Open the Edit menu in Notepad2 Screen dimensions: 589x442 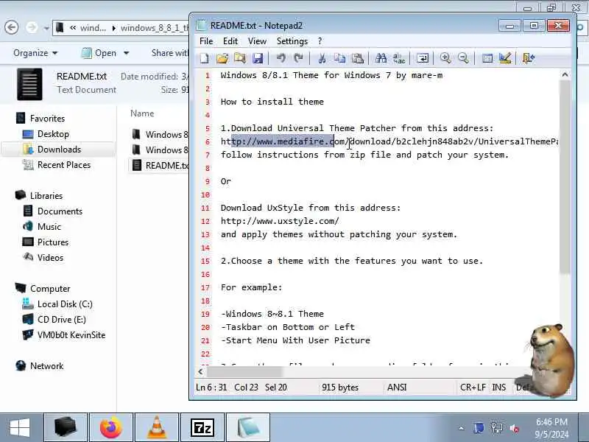pyautogui.click(x=230, y=41)
